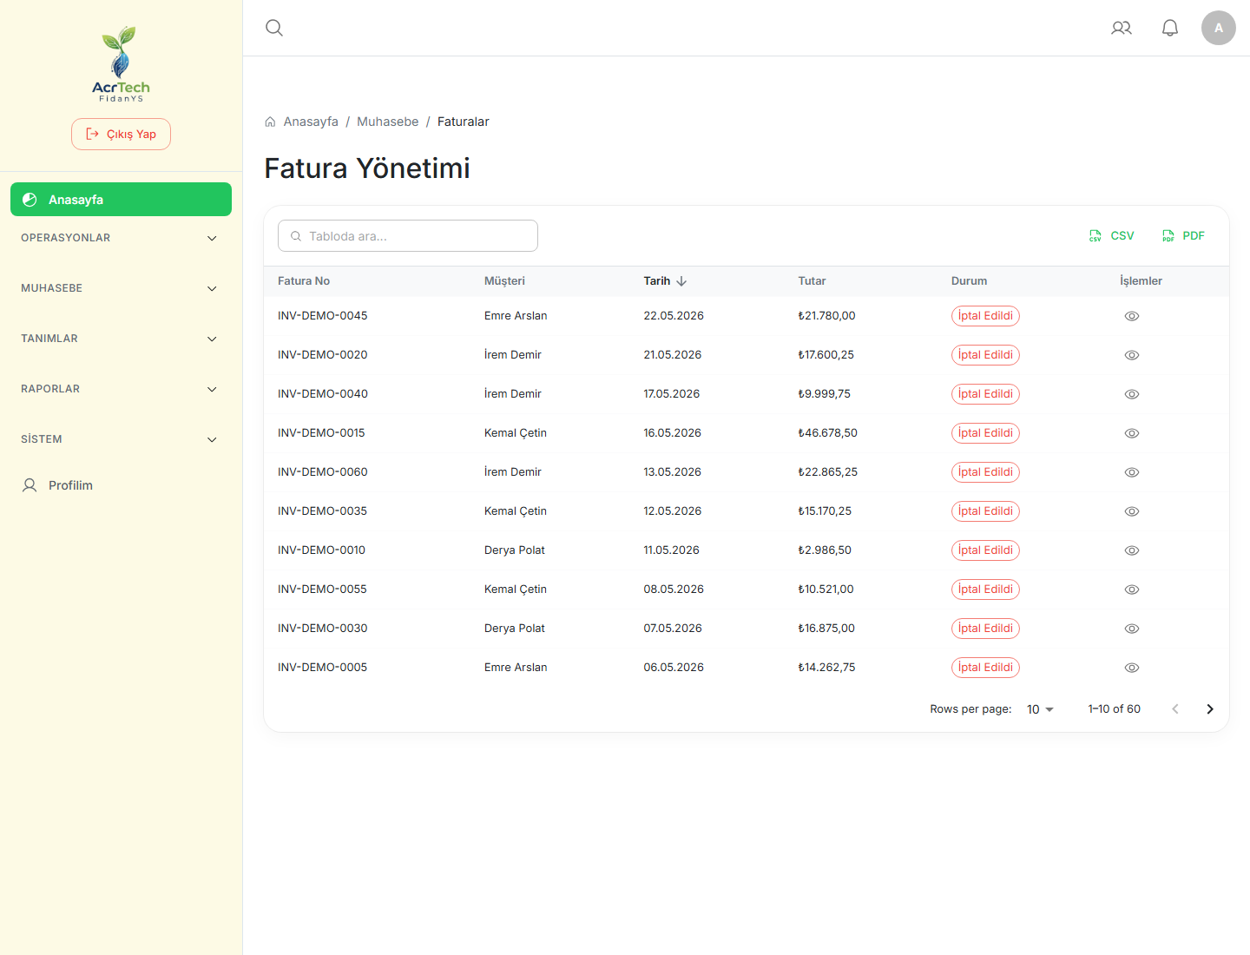Export table as PDF
1250x955 pixels.
[1184, 236]
